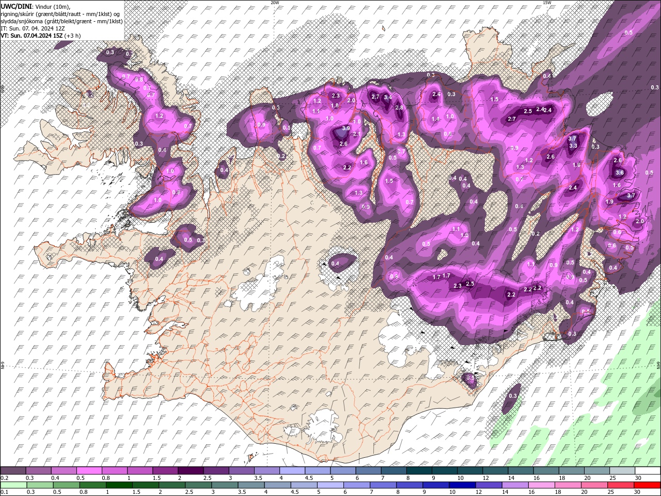Screen dimensions: 661x496
Task: Click the '3.3' snowfall value on the map
Action: click(573, 146)
